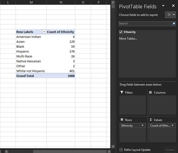Viewport: 178px width, 153px height.
Task: Open the PivotTable Fields pane options arrow
Action: [163, 6]
